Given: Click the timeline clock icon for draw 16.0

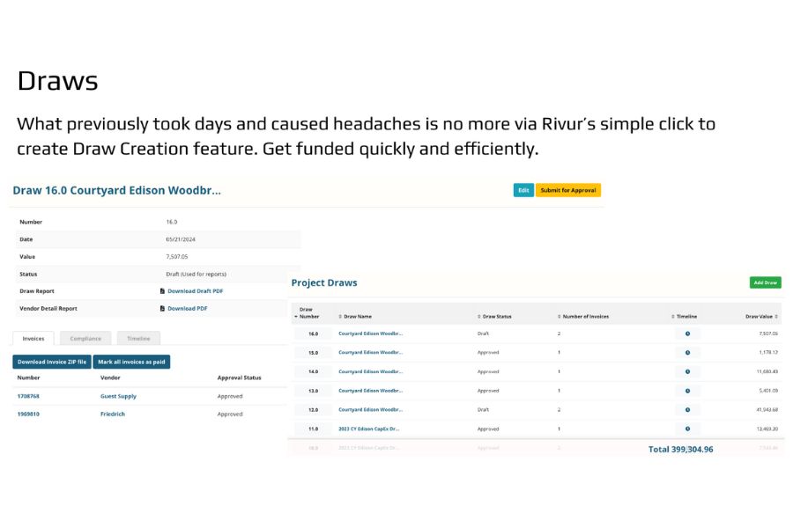Looking at the screenshot, I should pyautogui.click(x=687, y=334).
